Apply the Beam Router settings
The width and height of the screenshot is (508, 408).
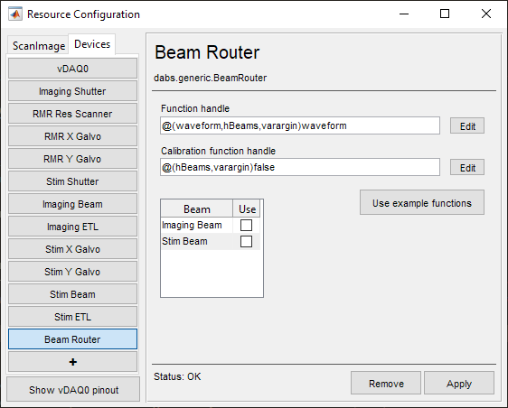pyautogui.click(x=459, y=384)
